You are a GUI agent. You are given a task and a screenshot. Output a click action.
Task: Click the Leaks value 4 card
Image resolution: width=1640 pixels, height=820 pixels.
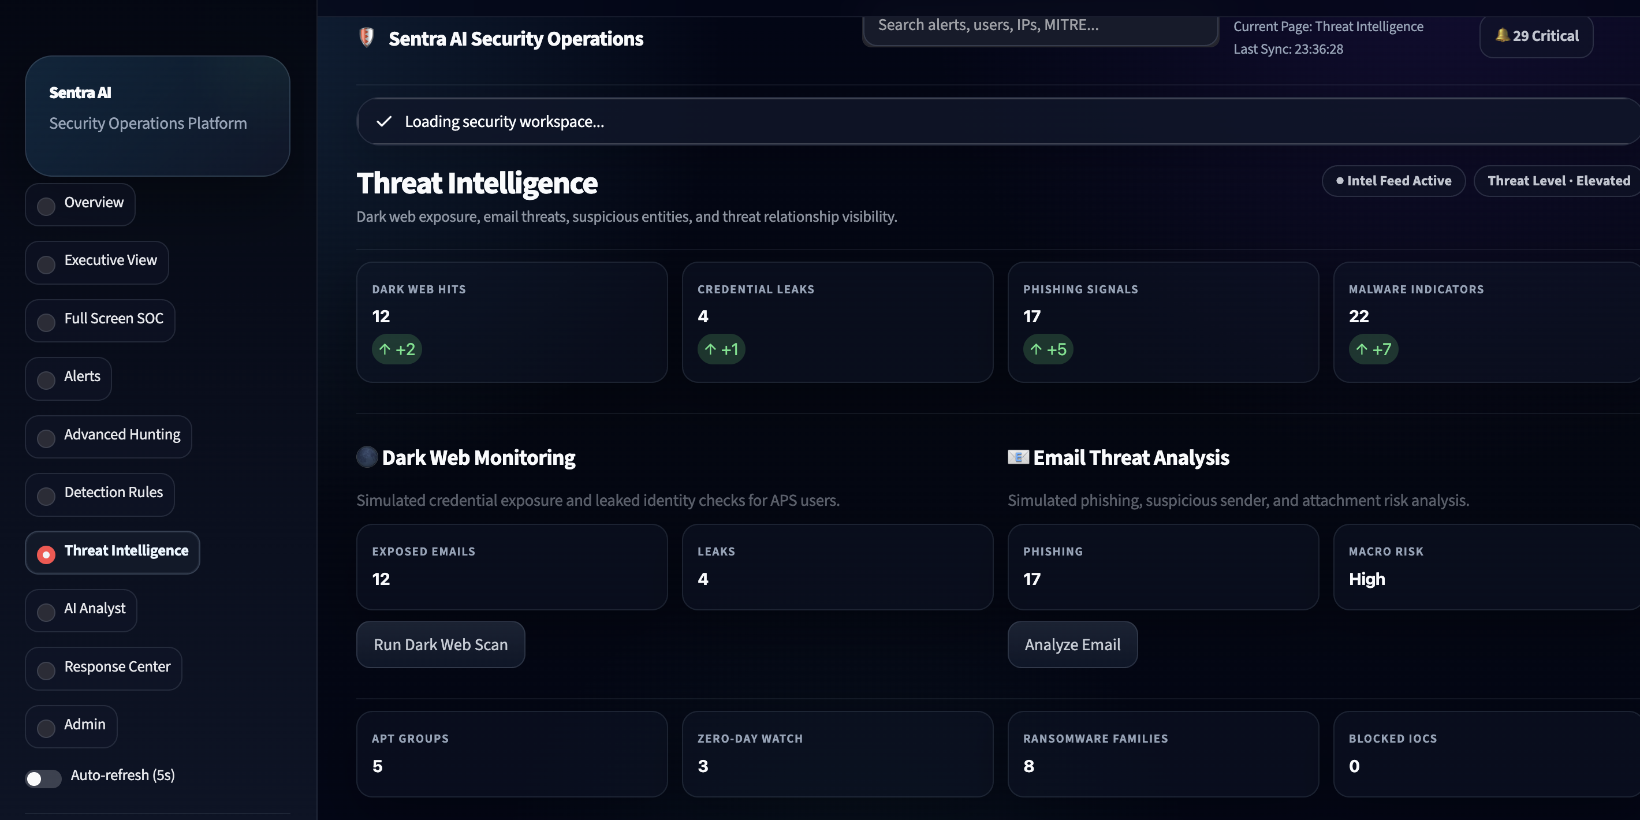837,566
